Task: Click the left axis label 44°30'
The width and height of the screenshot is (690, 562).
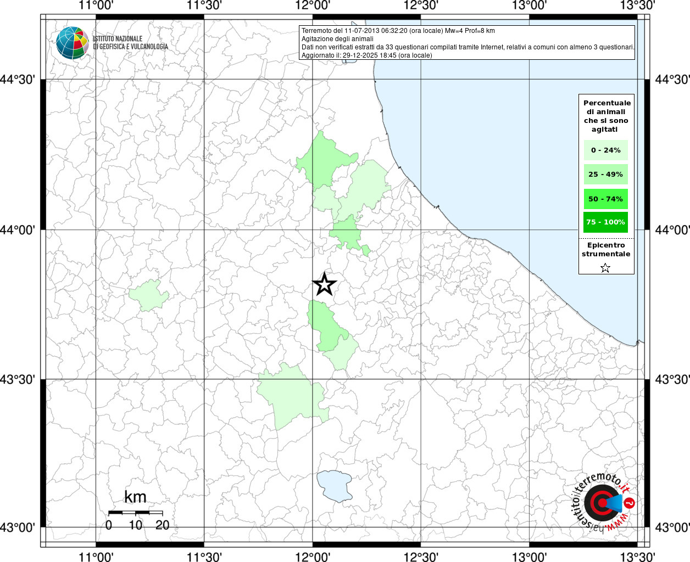Action: tap(18, 80)
